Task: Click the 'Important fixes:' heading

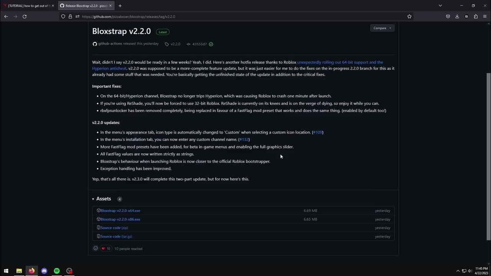Action: click(107, 86)
